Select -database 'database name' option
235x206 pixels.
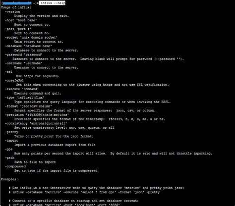28,46
